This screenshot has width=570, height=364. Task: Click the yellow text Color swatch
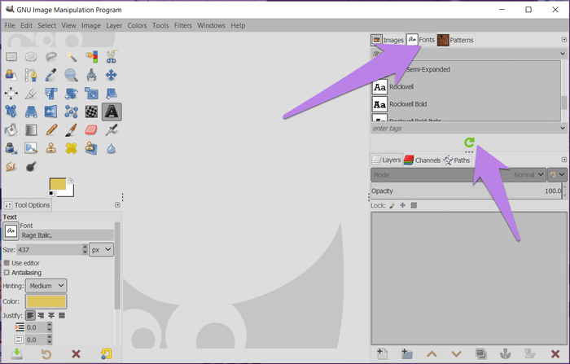pos(46,301)
